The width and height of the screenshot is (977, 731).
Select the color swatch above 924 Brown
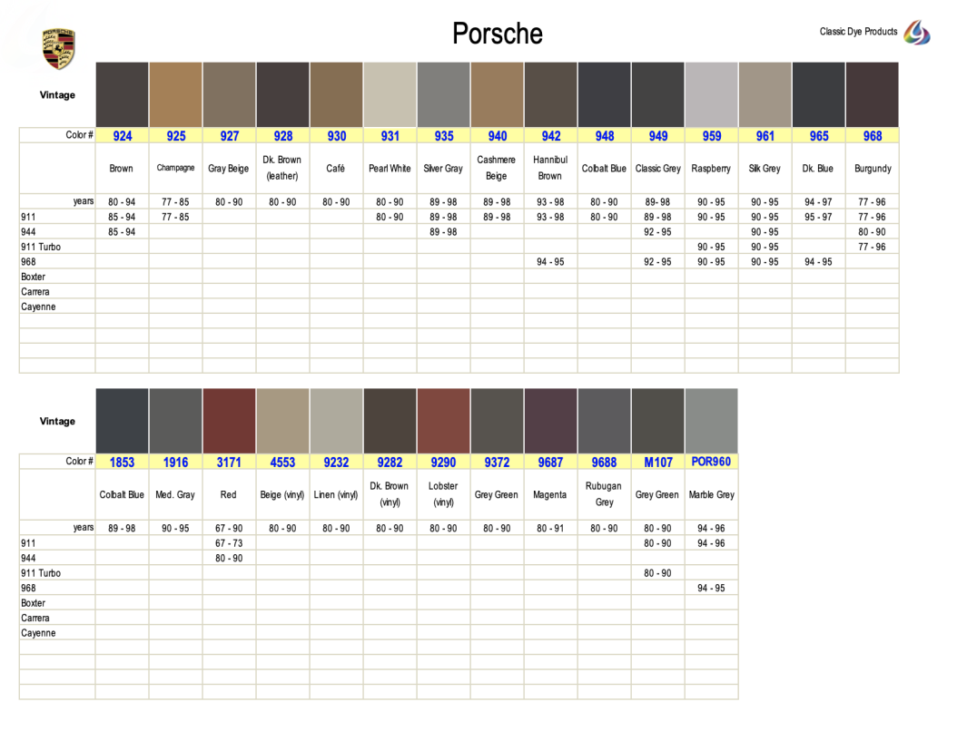[x=122, y=94]
